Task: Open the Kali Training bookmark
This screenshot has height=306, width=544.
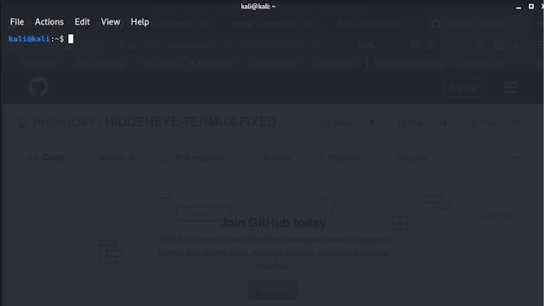Action: (x=95, y=64)
